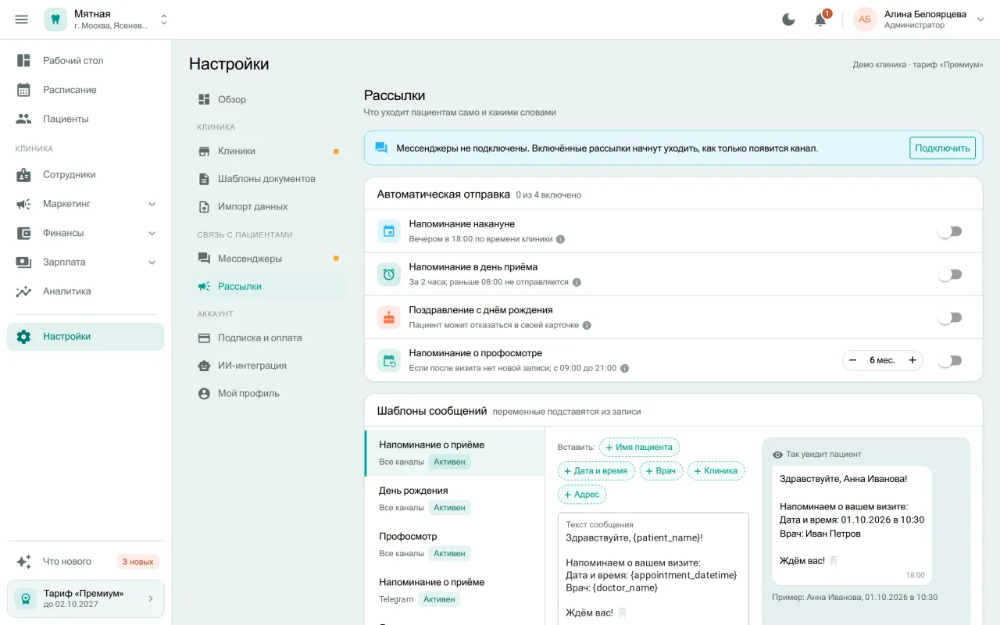Open Аналитика in the sidebar
The image size is (1000, 625).
86,291
